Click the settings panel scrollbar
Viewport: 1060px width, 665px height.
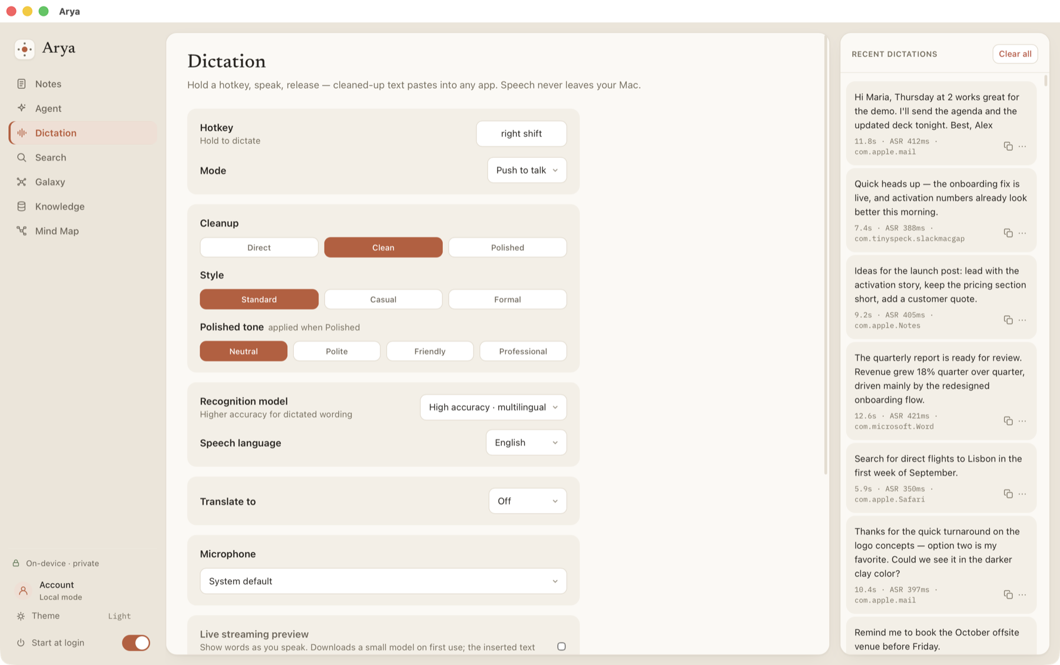pyautogui.click(x=826, y=254)
